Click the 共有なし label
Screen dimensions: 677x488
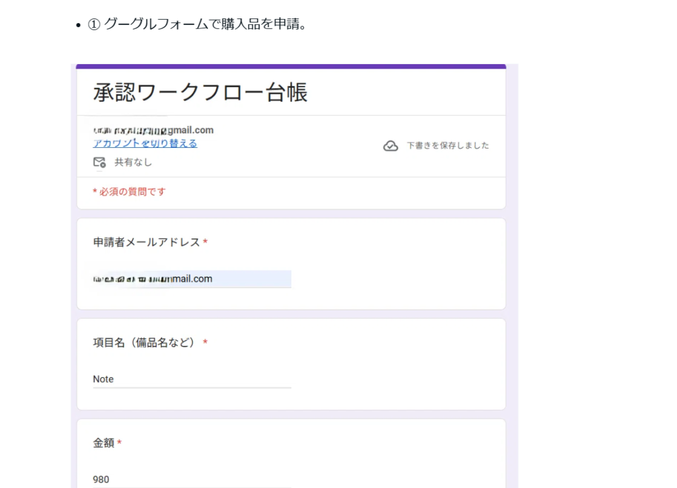pos(133,162)
